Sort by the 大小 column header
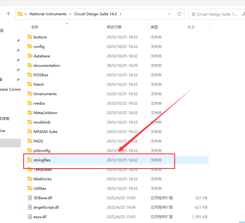 (191, 27)
